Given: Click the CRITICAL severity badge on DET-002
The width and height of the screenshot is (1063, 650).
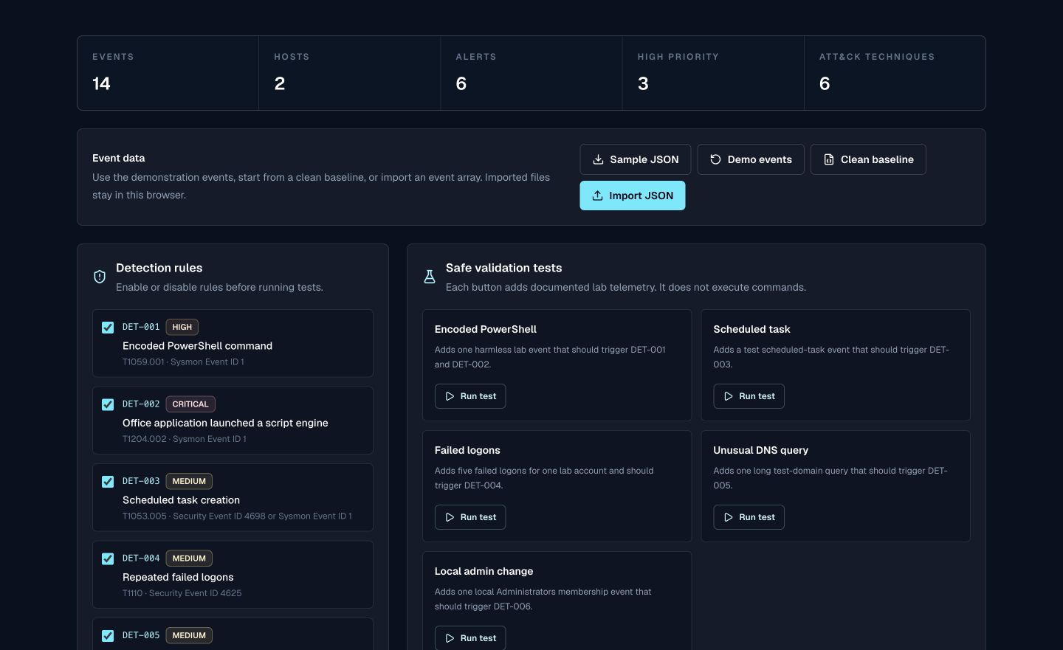Looking at the screenshot, I should point(190,404).
